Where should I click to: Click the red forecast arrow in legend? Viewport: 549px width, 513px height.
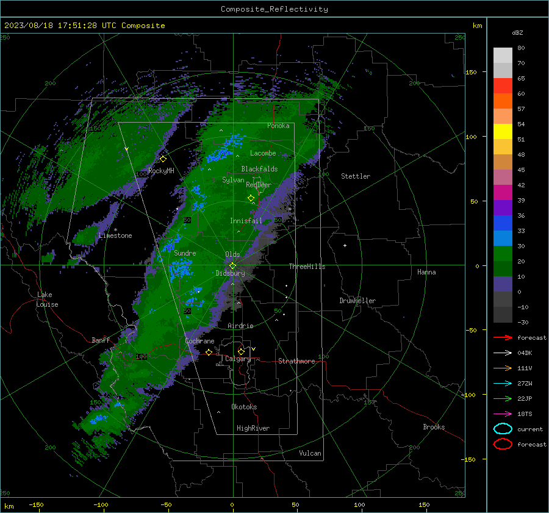click(x=503, y=337)
